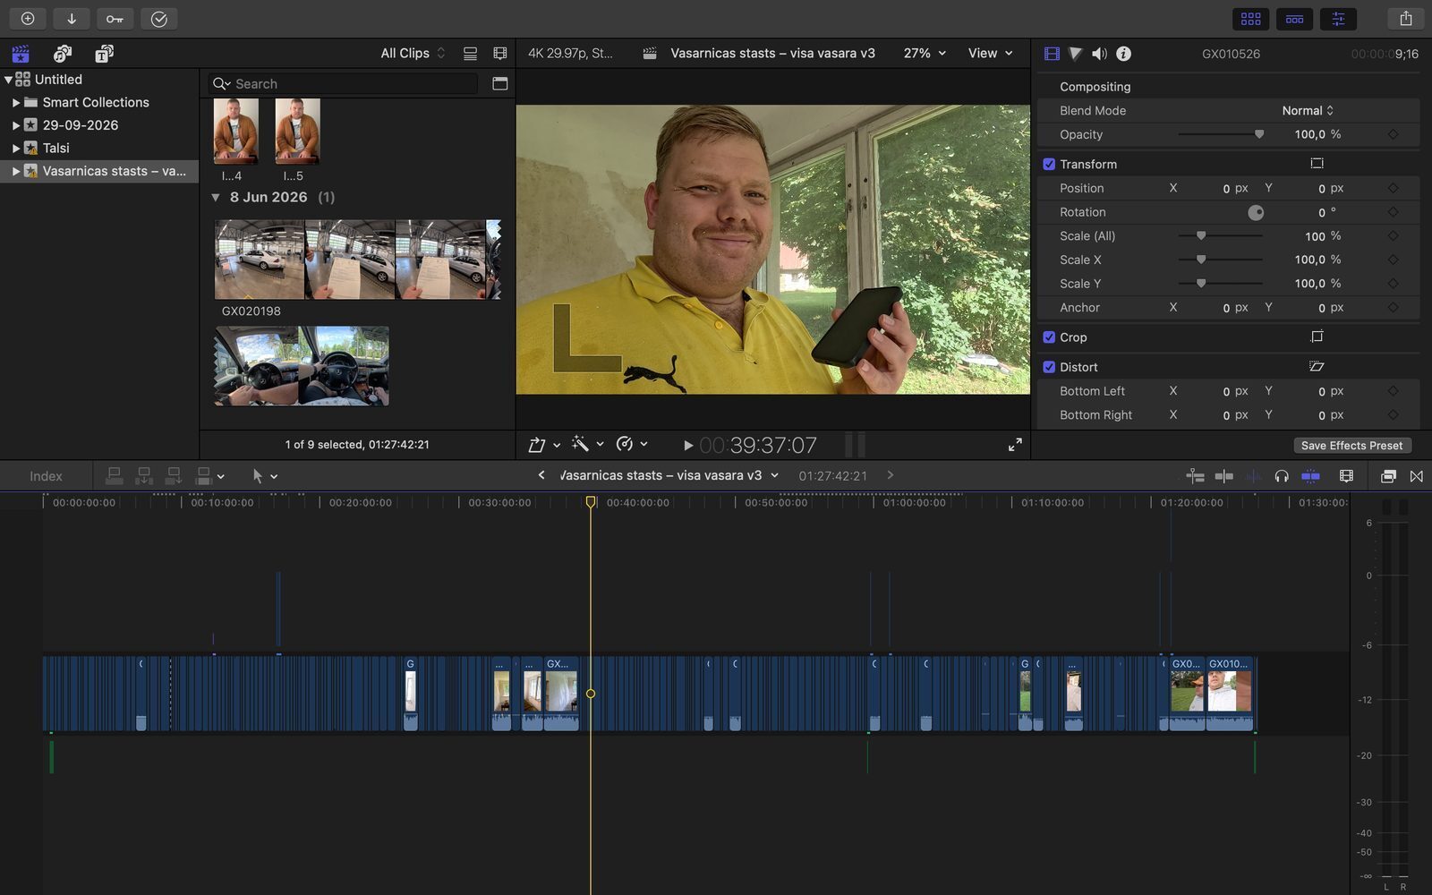Open the timeline Index tab
1432x895 pixels.
[x=46, y=476]
